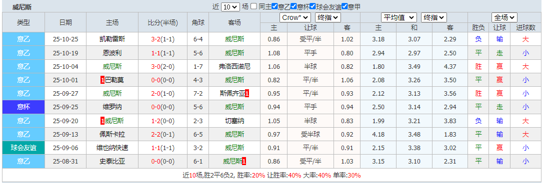This screenshot has height=183, width=543.
Task: Click the 胜负 column header
Action: (478, 27)
